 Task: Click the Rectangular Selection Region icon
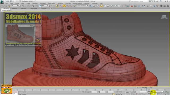pos(26,6)
